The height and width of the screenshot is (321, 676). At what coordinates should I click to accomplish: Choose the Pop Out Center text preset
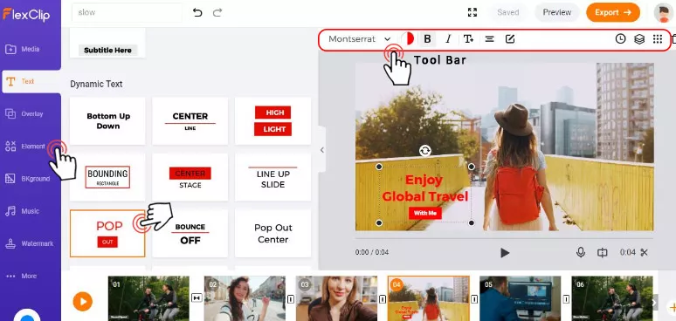272,233
